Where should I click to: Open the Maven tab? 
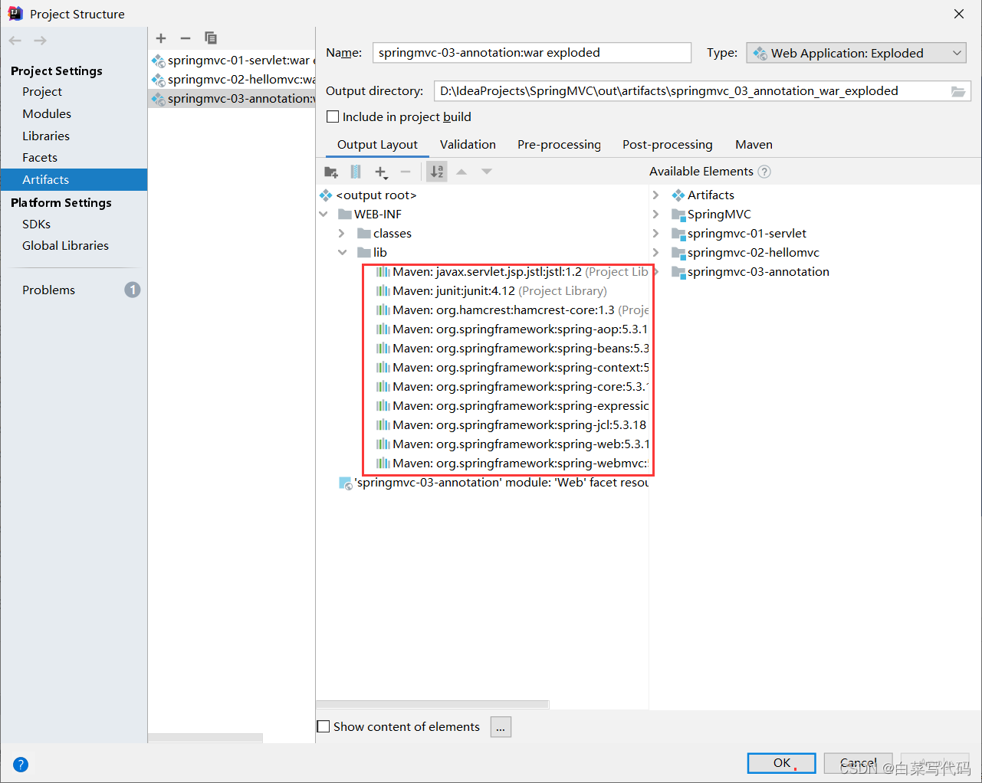[x=754, y=145]
